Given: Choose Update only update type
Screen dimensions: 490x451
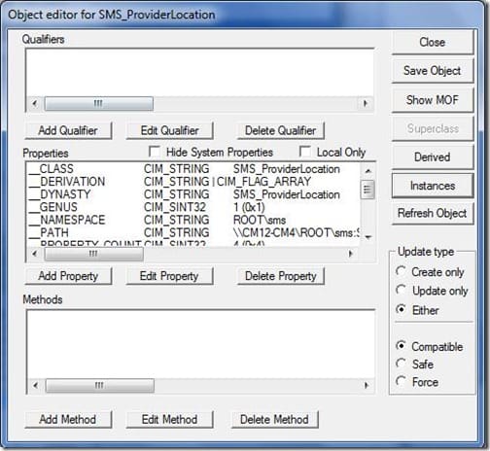Looking at the screenshot, I should coord(402,290).
